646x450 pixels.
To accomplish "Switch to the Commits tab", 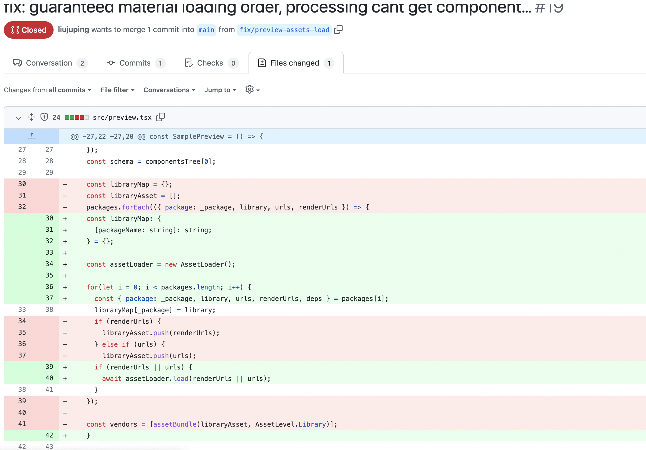I will coord(135,63).
